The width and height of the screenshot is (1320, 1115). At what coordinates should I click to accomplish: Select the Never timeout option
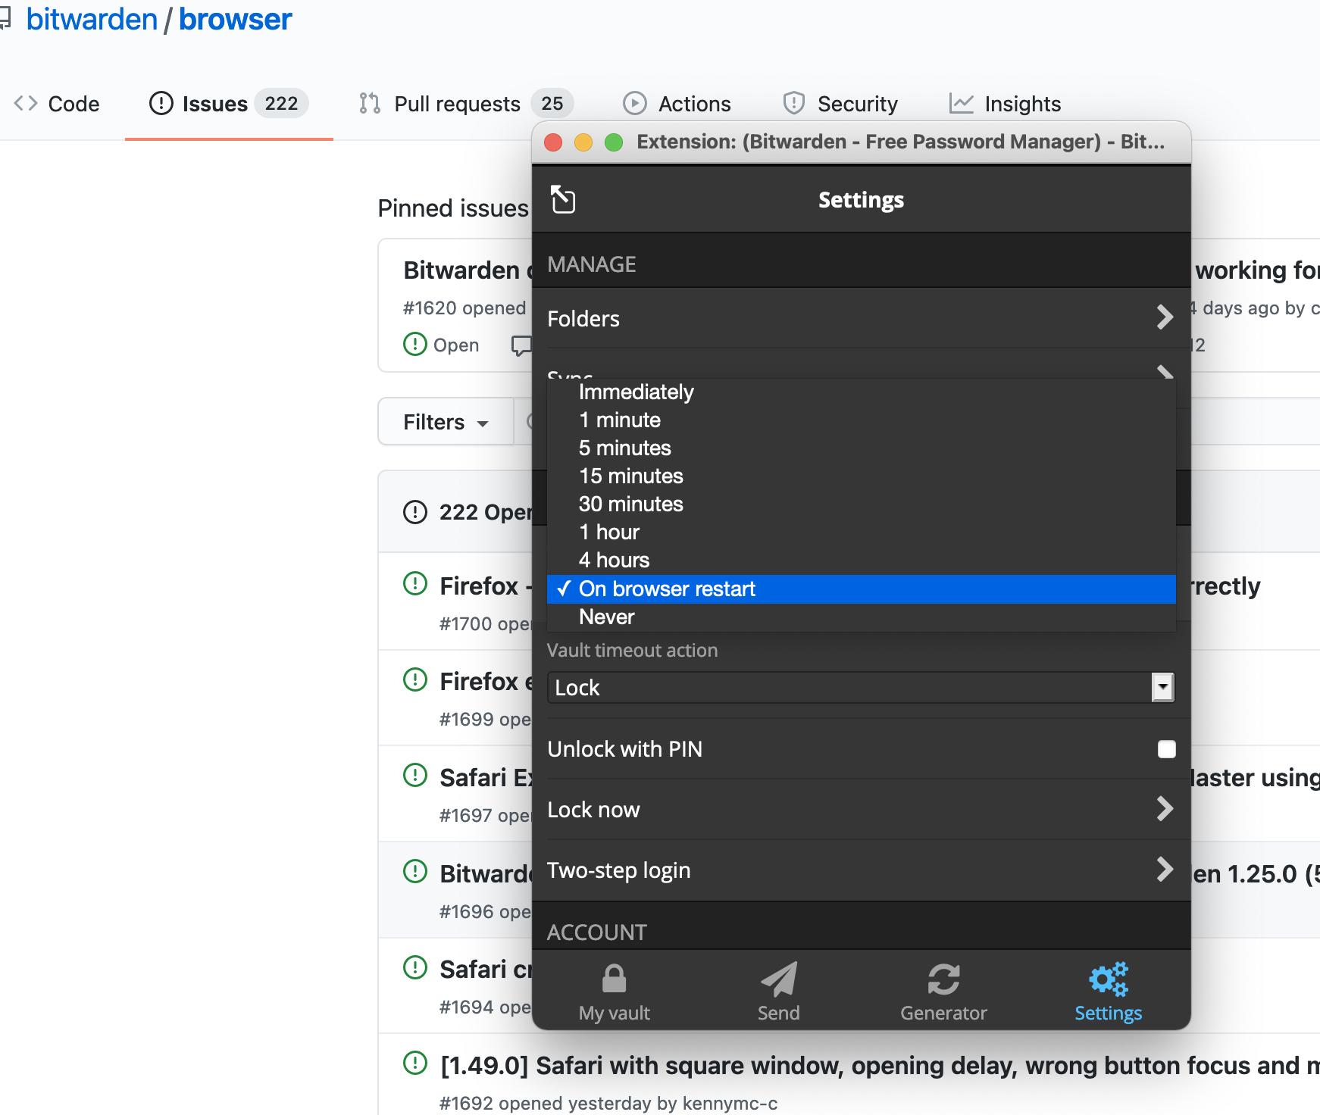(x=606, y=617)
